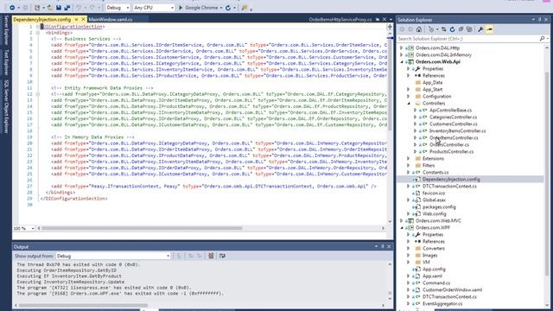Click Sync with Active Document icon
The height and width of the screenshot is (311, 553).
[443, 29]
